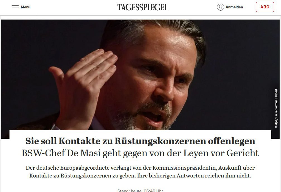Subscribe via the red ABO button
This screenshot has width=281, height=192.
tap(265, 7)
